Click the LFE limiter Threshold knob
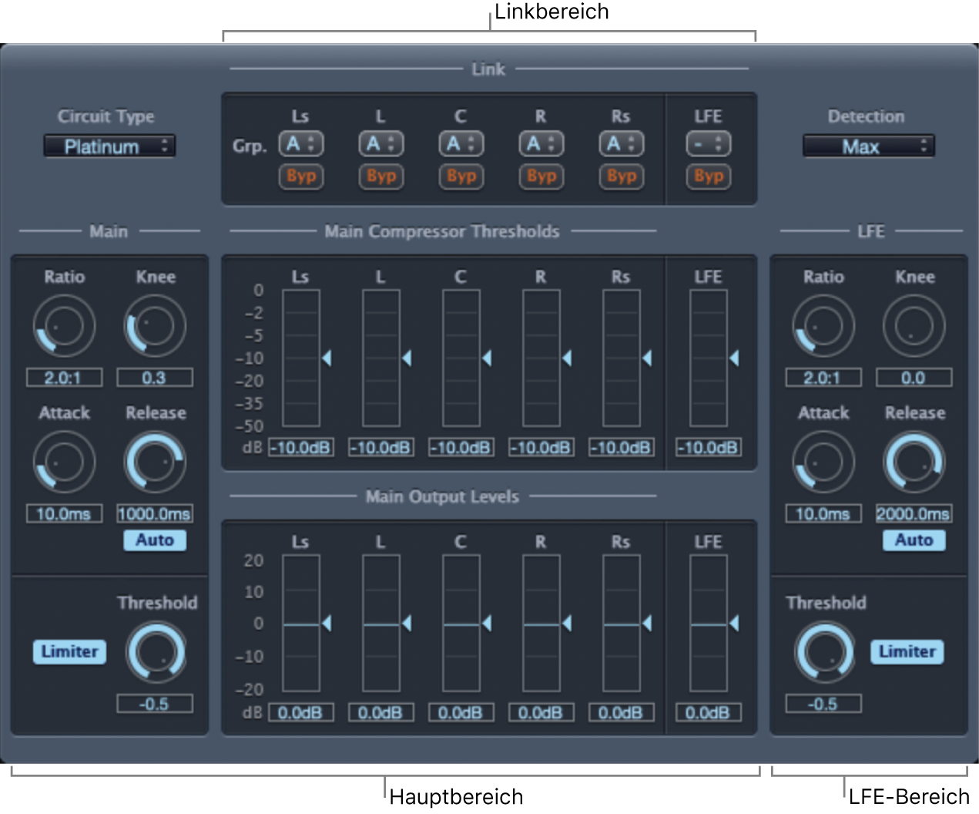This screenshot has height=814, width=979. 823,652
